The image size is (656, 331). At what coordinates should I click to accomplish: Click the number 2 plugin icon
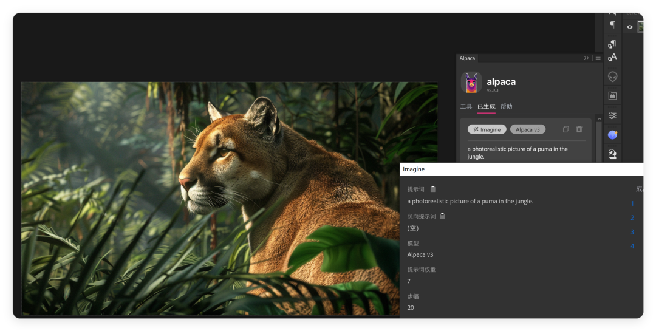point(612,154)
